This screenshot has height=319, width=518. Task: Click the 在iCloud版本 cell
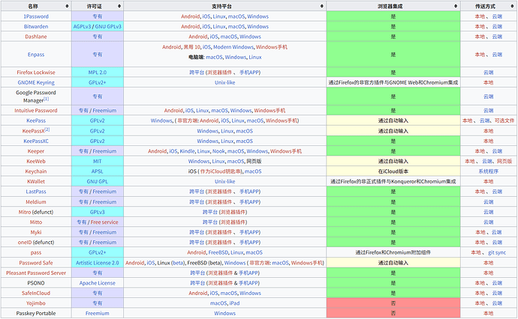pos(393,171)
